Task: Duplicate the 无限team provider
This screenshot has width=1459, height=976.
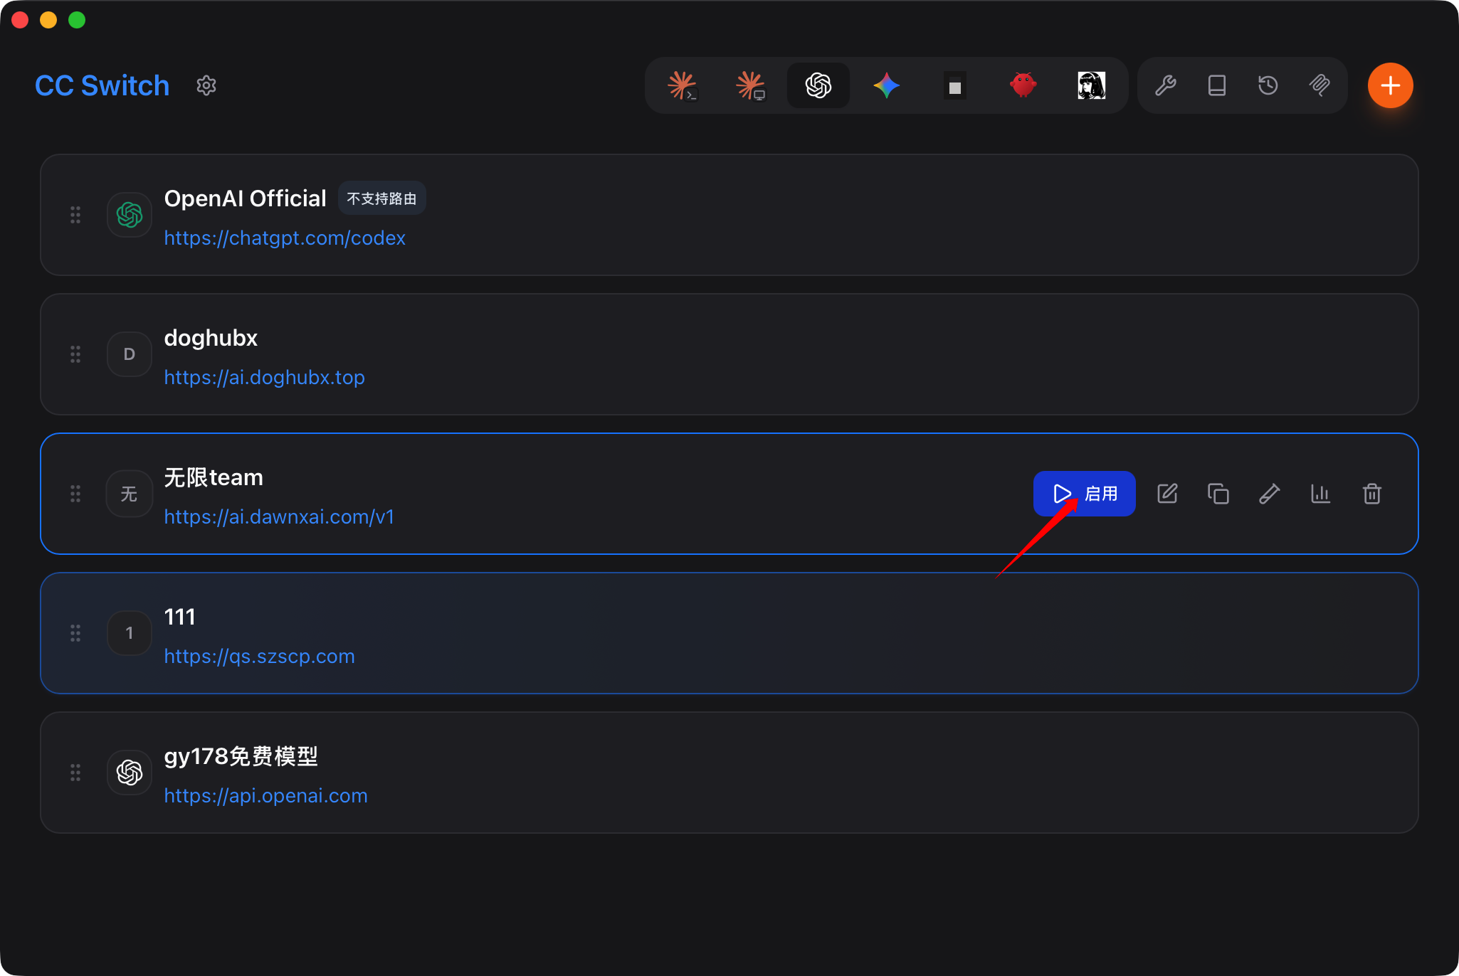Action: (x=1218, y=494)
